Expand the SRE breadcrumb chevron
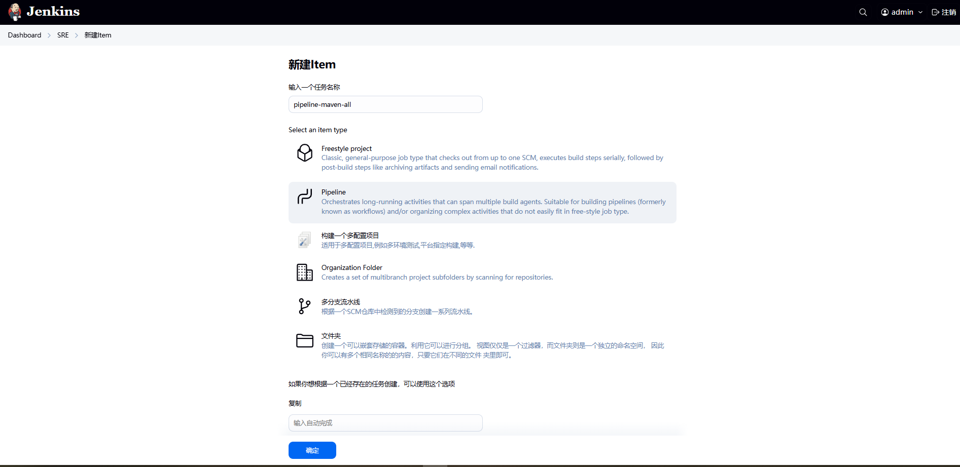 [x=77, y=35]
